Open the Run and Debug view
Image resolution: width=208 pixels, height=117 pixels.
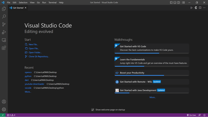[4, 32]
